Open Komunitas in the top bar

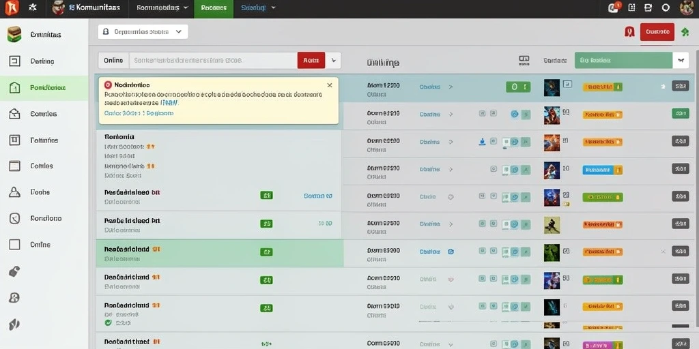[x=86, y=7]
